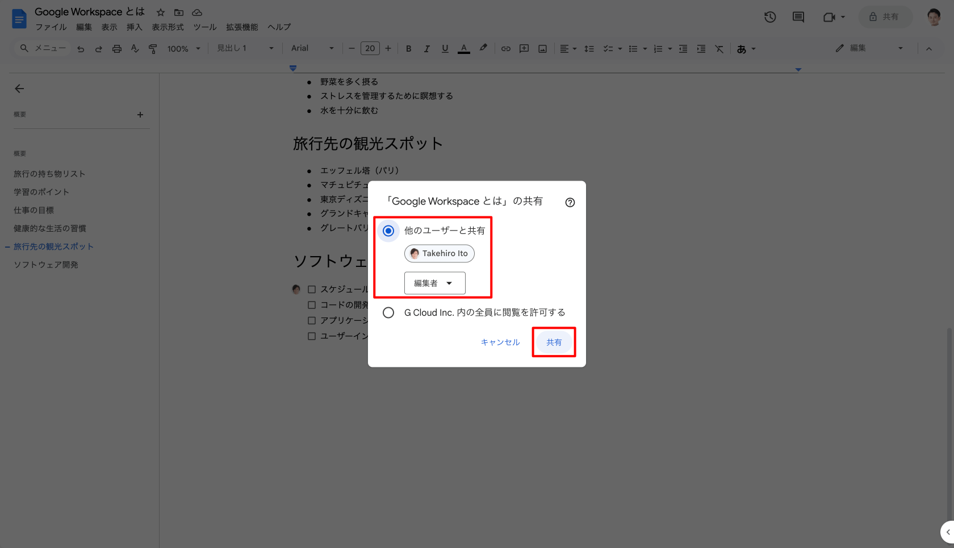Check the cloud save status icon
Image resolution: width=954 pixels, height=548 pixels.
[x=197, y=12]
